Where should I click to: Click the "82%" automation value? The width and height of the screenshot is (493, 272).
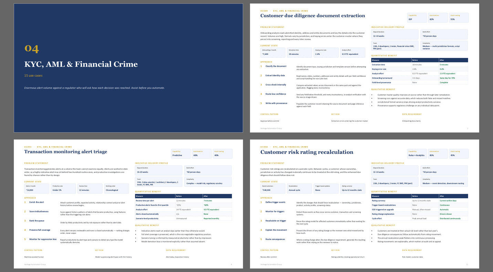pyautogui.click(x=432, y=19)
